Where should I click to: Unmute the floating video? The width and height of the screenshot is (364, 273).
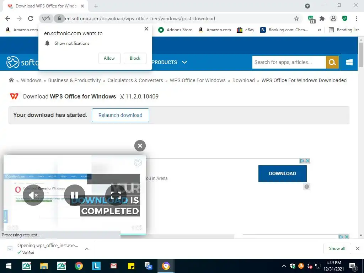coord(33,195)
